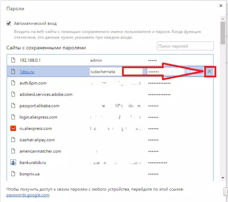This screenshot has height=202, width=228.
Task: Click the page icon beside bonprix.ua
Action: (x=13, y=174)
